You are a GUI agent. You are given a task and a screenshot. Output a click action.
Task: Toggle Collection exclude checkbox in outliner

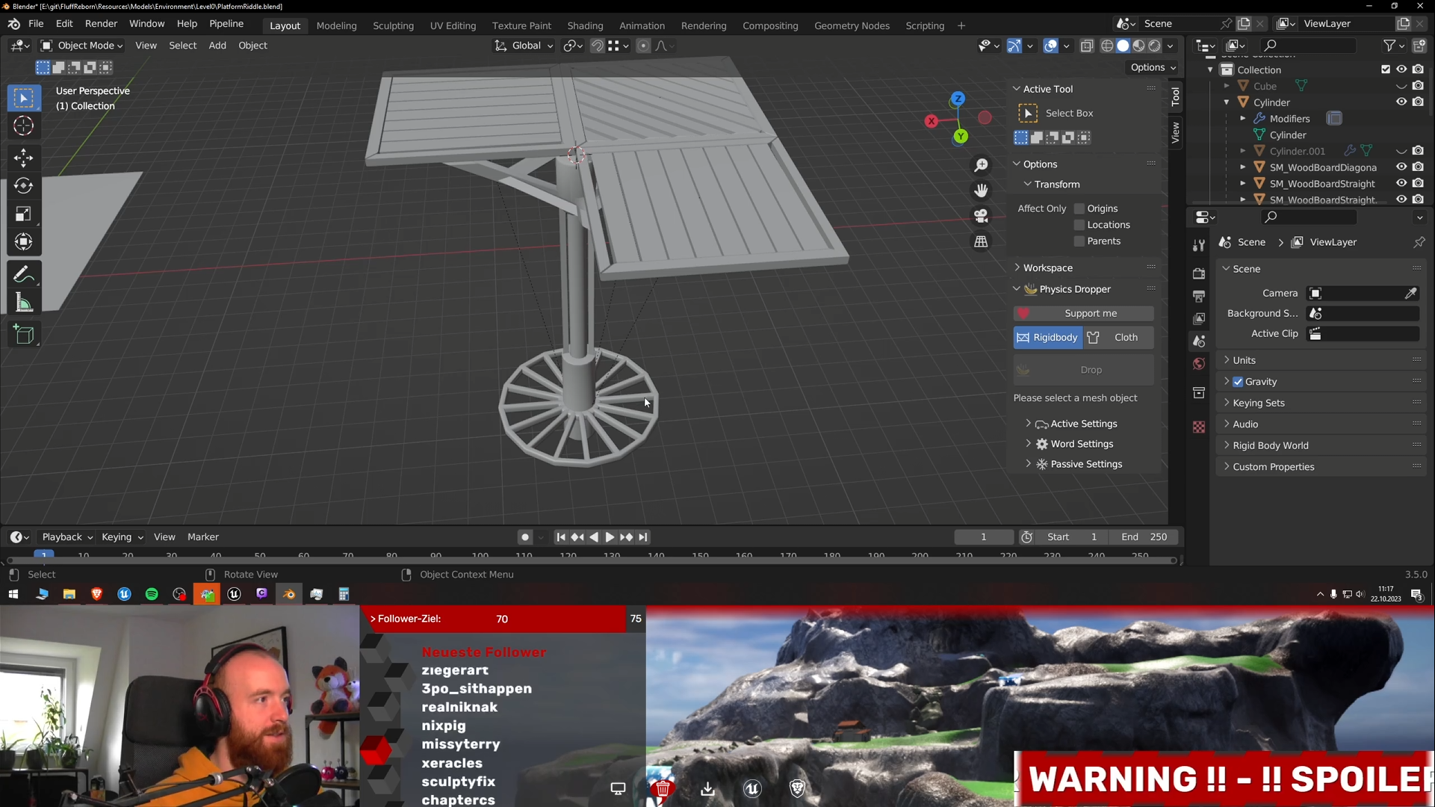1386,69
